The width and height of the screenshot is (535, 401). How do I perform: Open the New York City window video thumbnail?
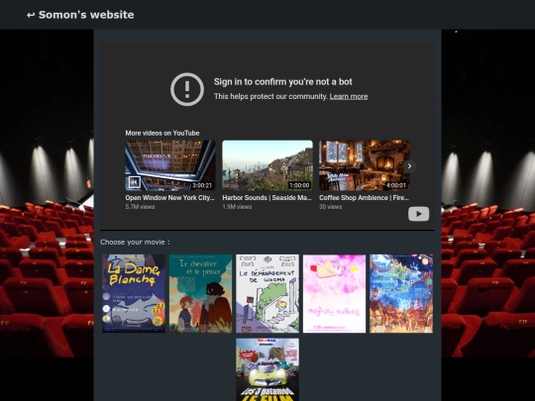[x=170, y=165]
